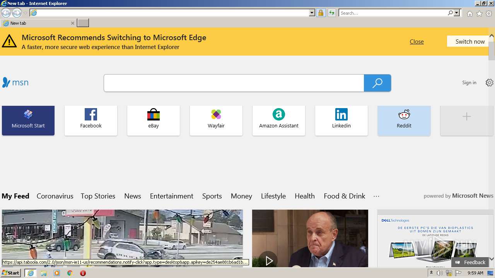The width and height of the screenshot is (495, 278).
Task: Open the eBay quick link tile
Action: click(x=154, y=120)
